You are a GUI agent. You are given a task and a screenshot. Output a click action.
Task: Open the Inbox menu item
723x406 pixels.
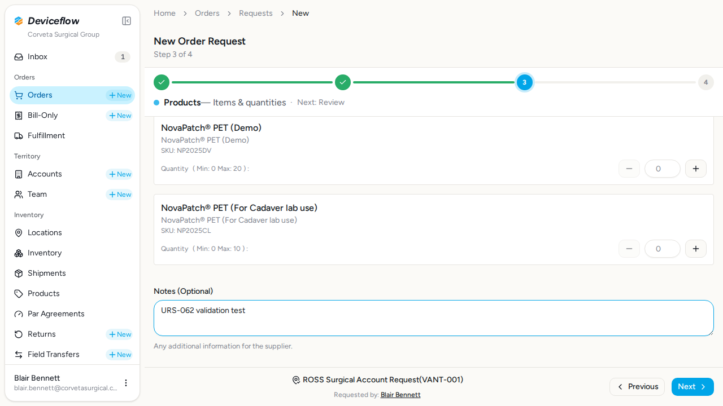[72, 57]
